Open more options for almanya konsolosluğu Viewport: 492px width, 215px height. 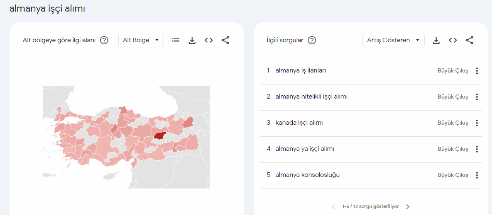coord(477,175)
